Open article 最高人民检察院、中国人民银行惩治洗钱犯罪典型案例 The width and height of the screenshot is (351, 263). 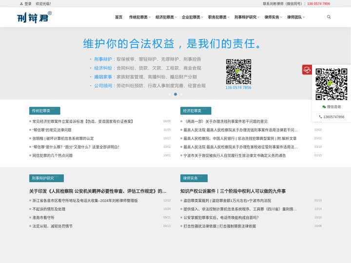coord(240,138)
